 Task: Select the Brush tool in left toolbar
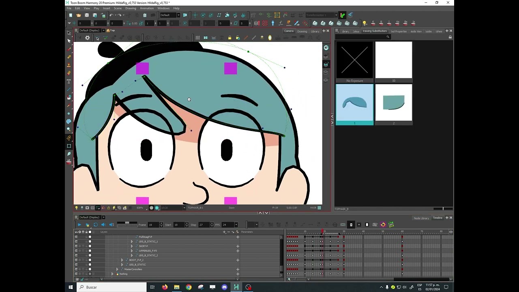[69, 49]
